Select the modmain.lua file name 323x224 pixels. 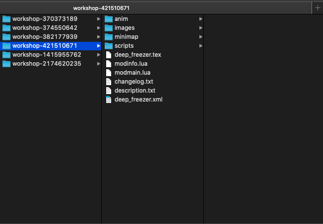(133, 72)
